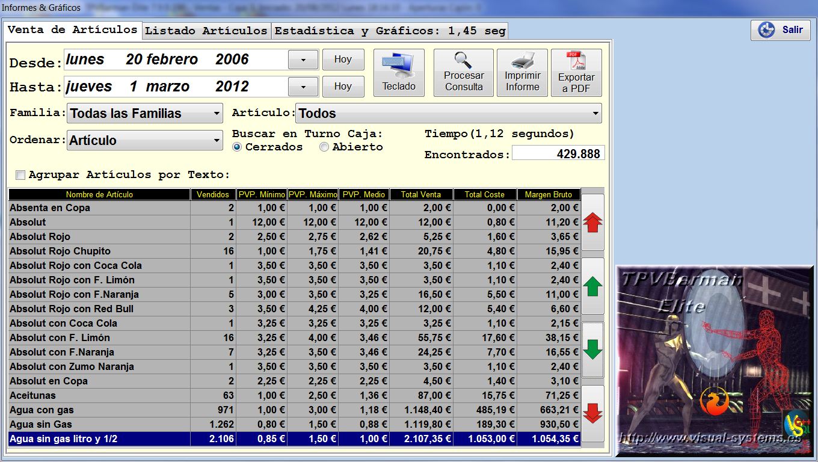The image size is (818, 462).
Task: Open the Desde date picker arrow
Action: point(303,60)
